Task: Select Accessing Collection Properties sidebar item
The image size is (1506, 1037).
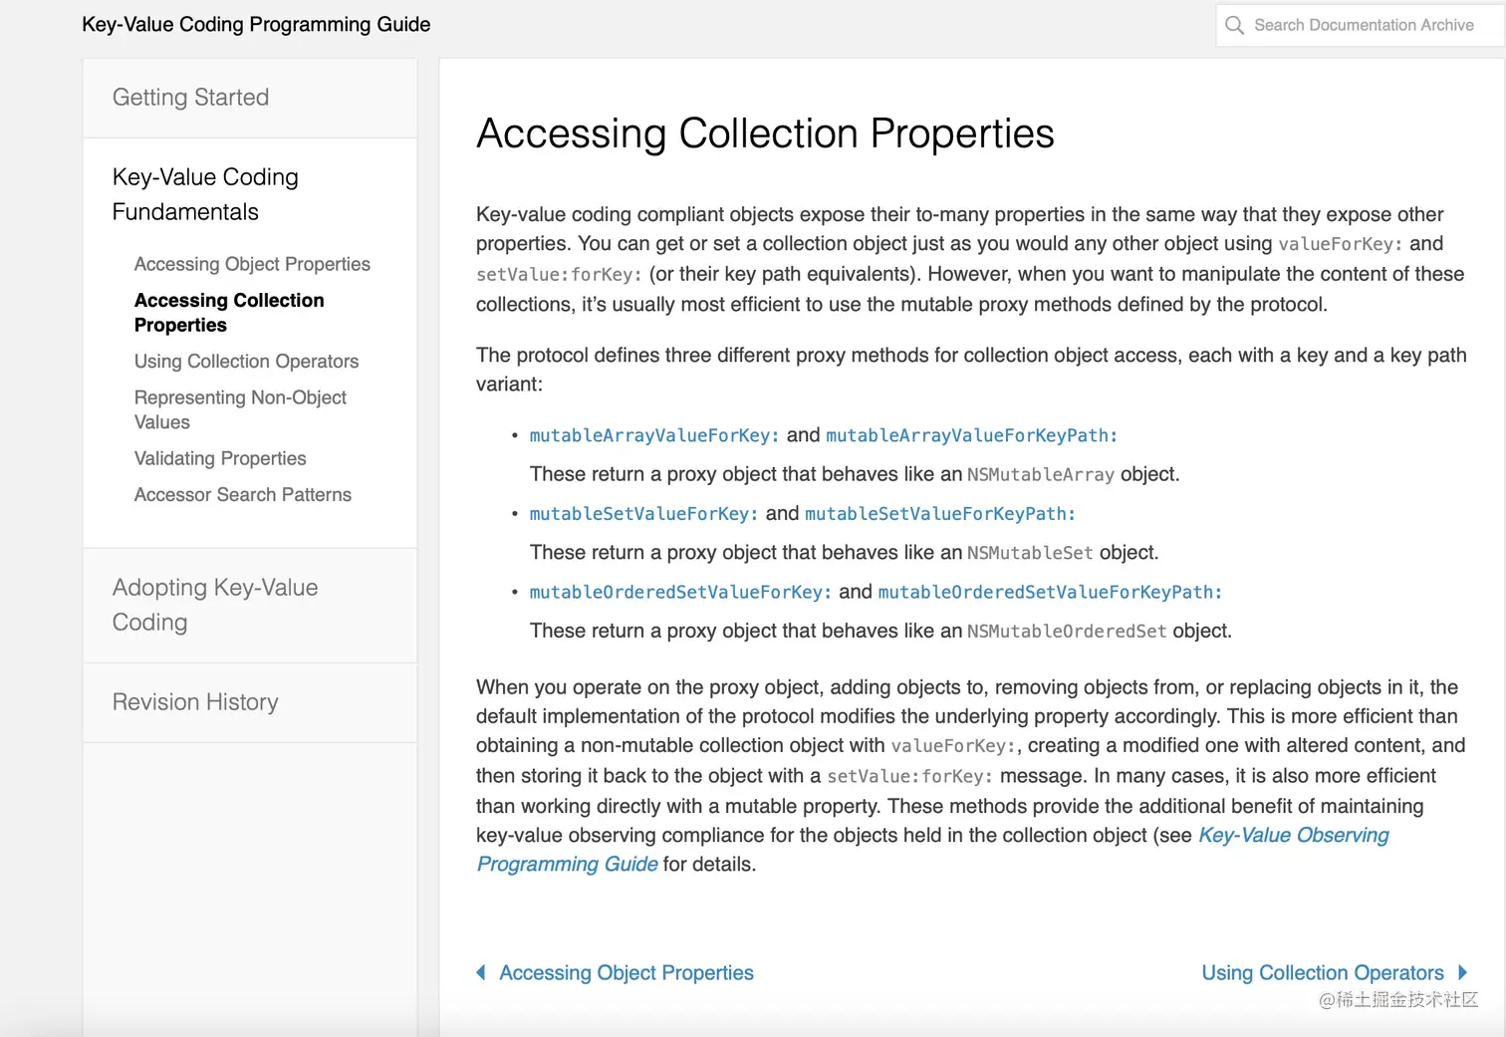Action: [229, 313]
